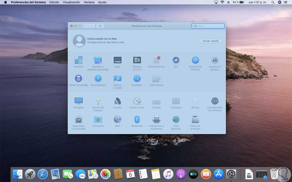
Task: Open Finder from the Dock
Action: 18,174
